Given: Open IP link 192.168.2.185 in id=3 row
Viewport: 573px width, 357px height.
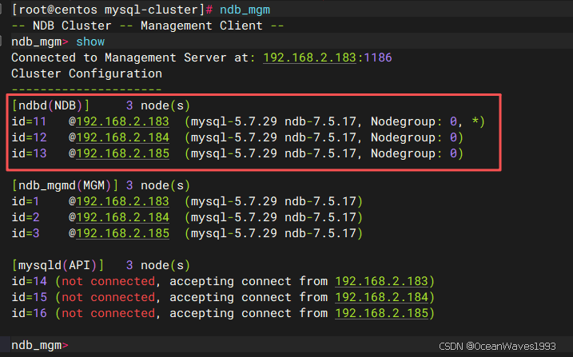Looking at the screenshot, I should click(123, 233).
